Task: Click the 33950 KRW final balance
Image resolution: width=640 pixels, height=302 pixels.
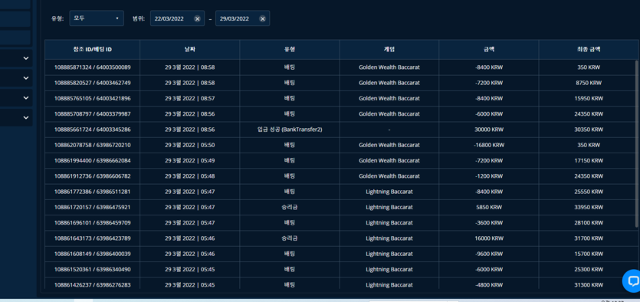Action: (x=589, y=207)
